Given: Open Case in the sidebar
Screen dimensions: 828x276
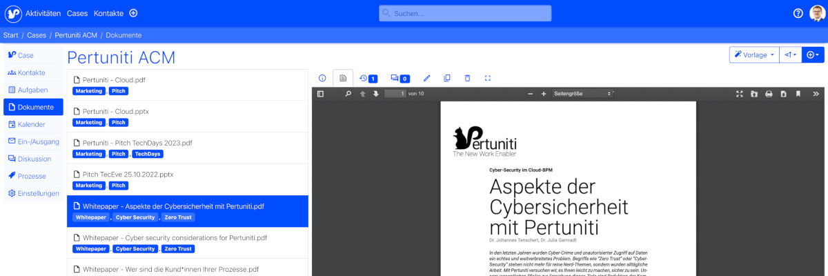Looking at the screenshot, I should tap(33, 55).
